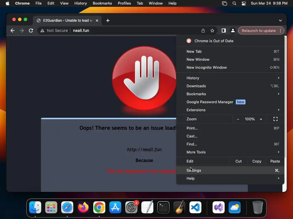This screenshot has width=293, height=219.
Task: Click the share icon in address bar
Action: point(203,31)
